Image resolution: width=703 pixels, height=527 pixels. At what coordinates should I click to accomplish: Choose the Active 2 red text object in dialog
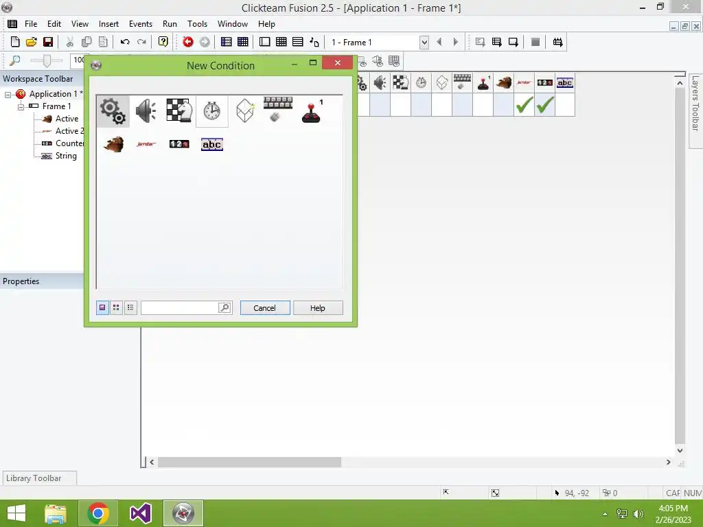click(x=146, y=144)
